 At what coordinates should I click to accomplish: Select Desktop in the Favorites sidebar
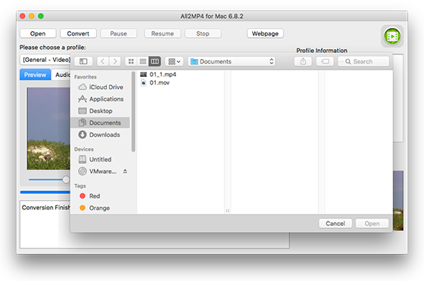[101, 111]
